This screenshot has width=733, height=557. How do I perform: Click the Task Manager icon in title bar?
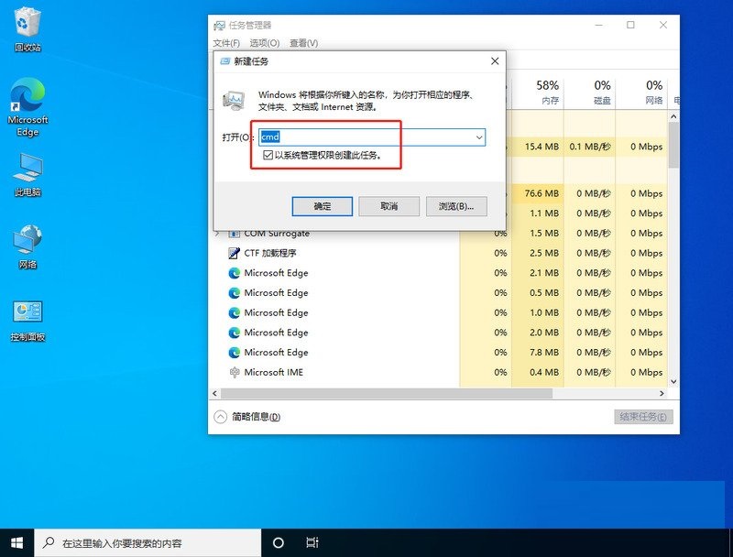pyautogui.click(x=218, y=25)
